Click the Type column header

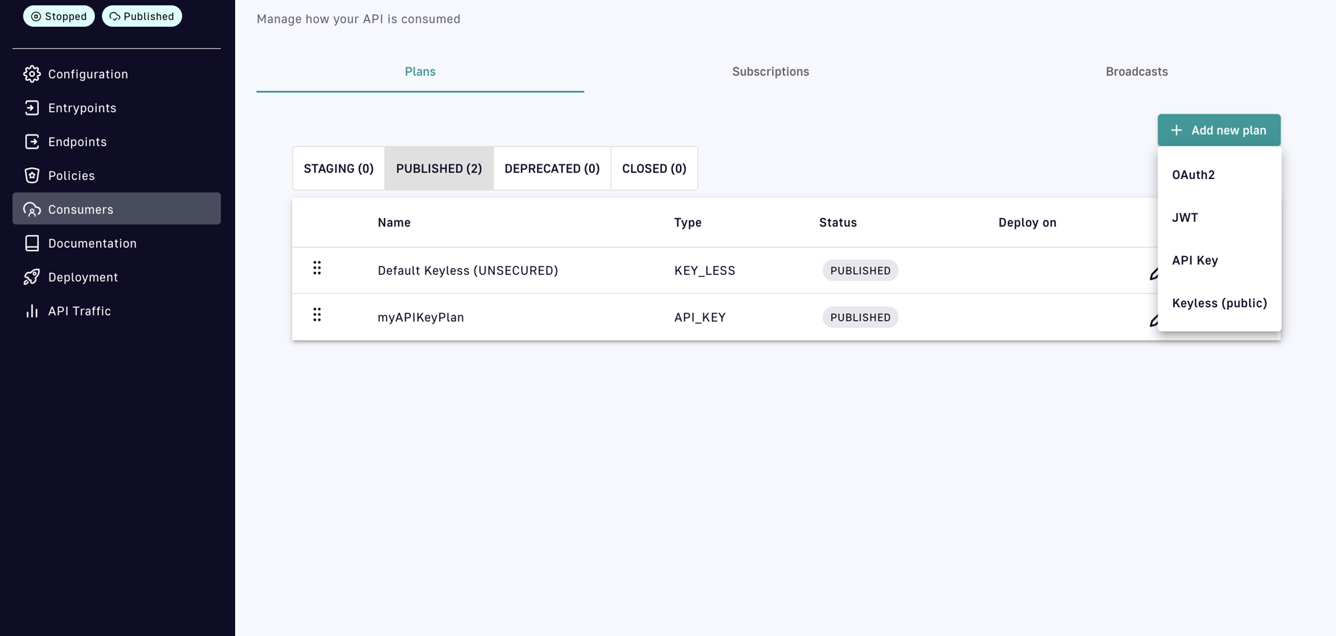pos(688,222)
